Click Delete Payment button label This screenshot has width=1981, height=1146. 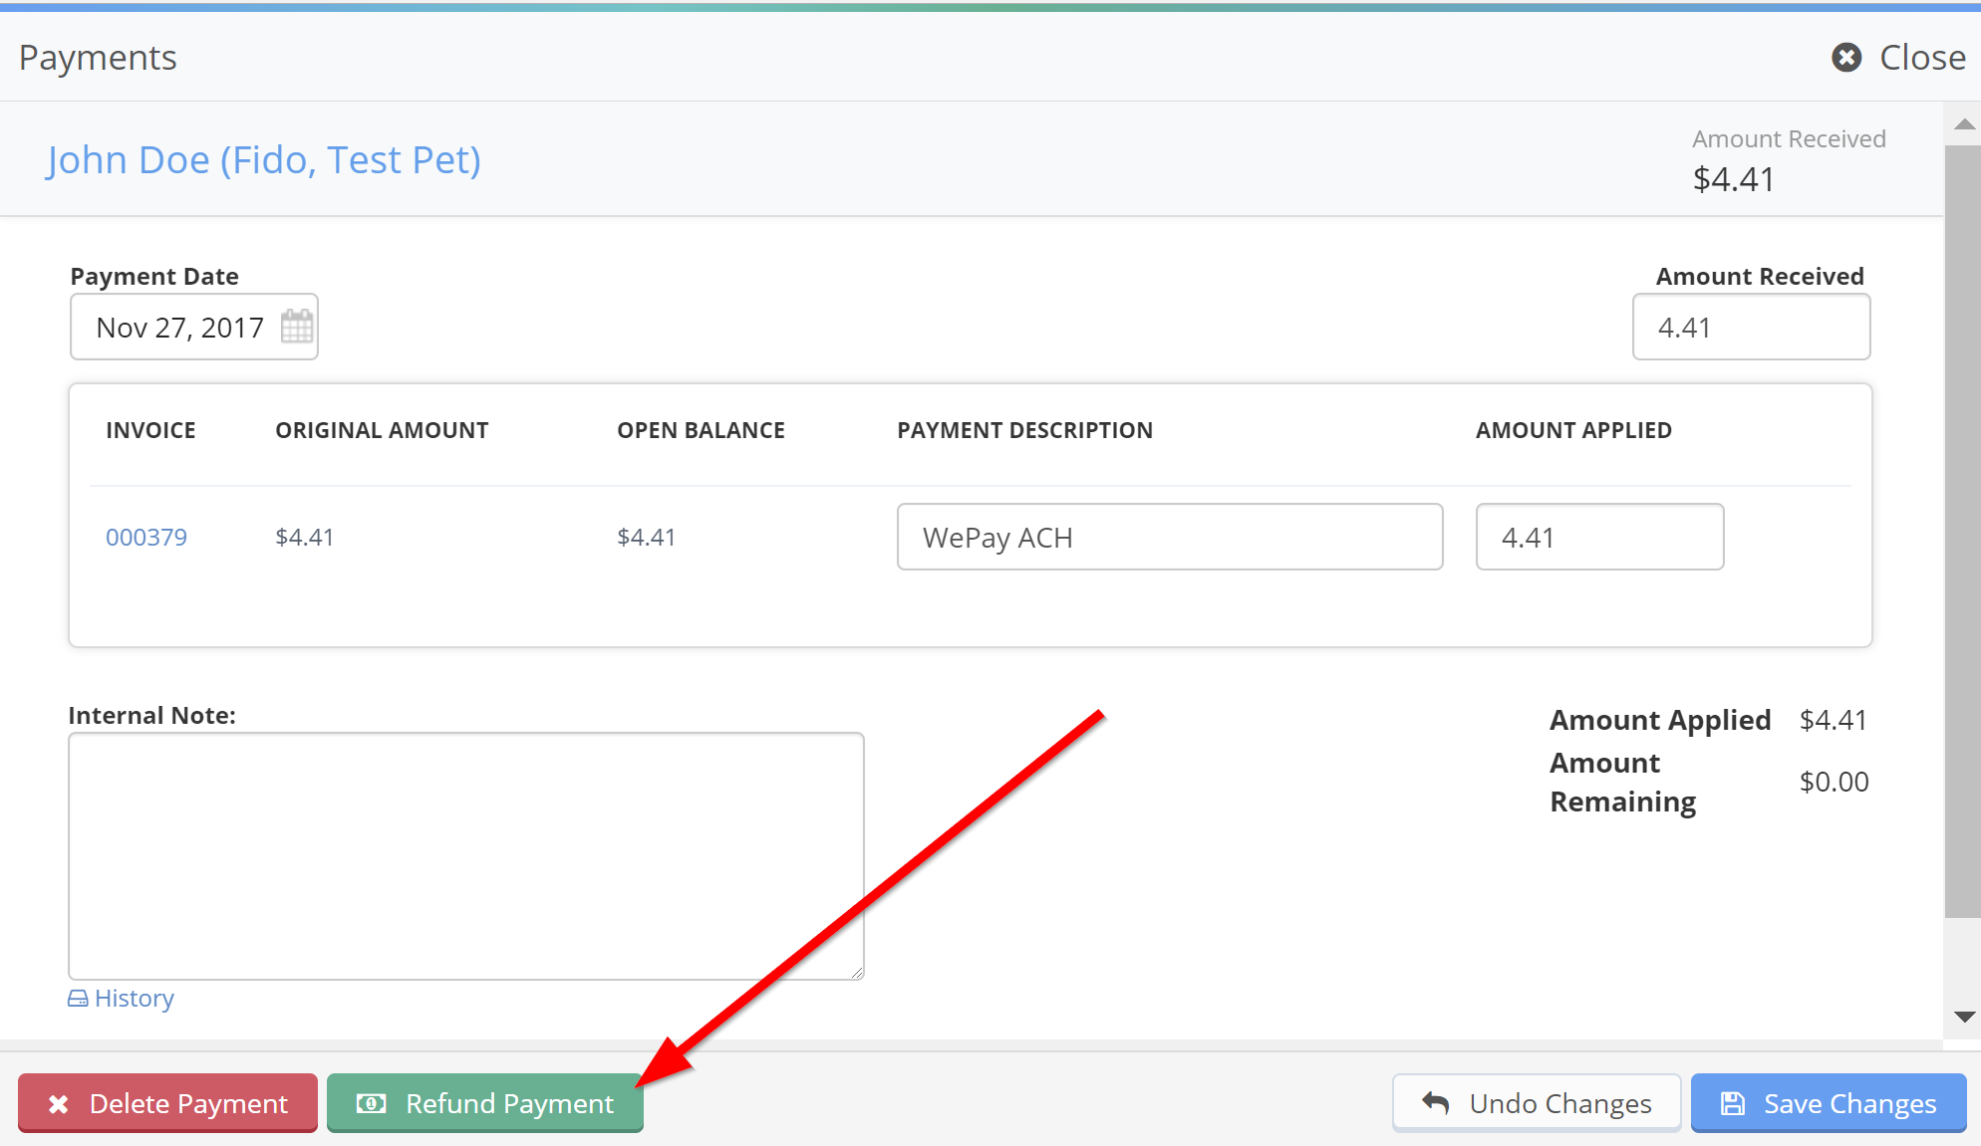click(x=188, y=1104)
